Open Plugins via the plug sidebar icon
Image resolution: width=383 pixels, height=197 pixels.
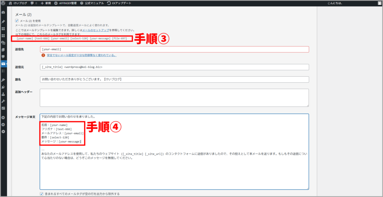tap(3, 87)
